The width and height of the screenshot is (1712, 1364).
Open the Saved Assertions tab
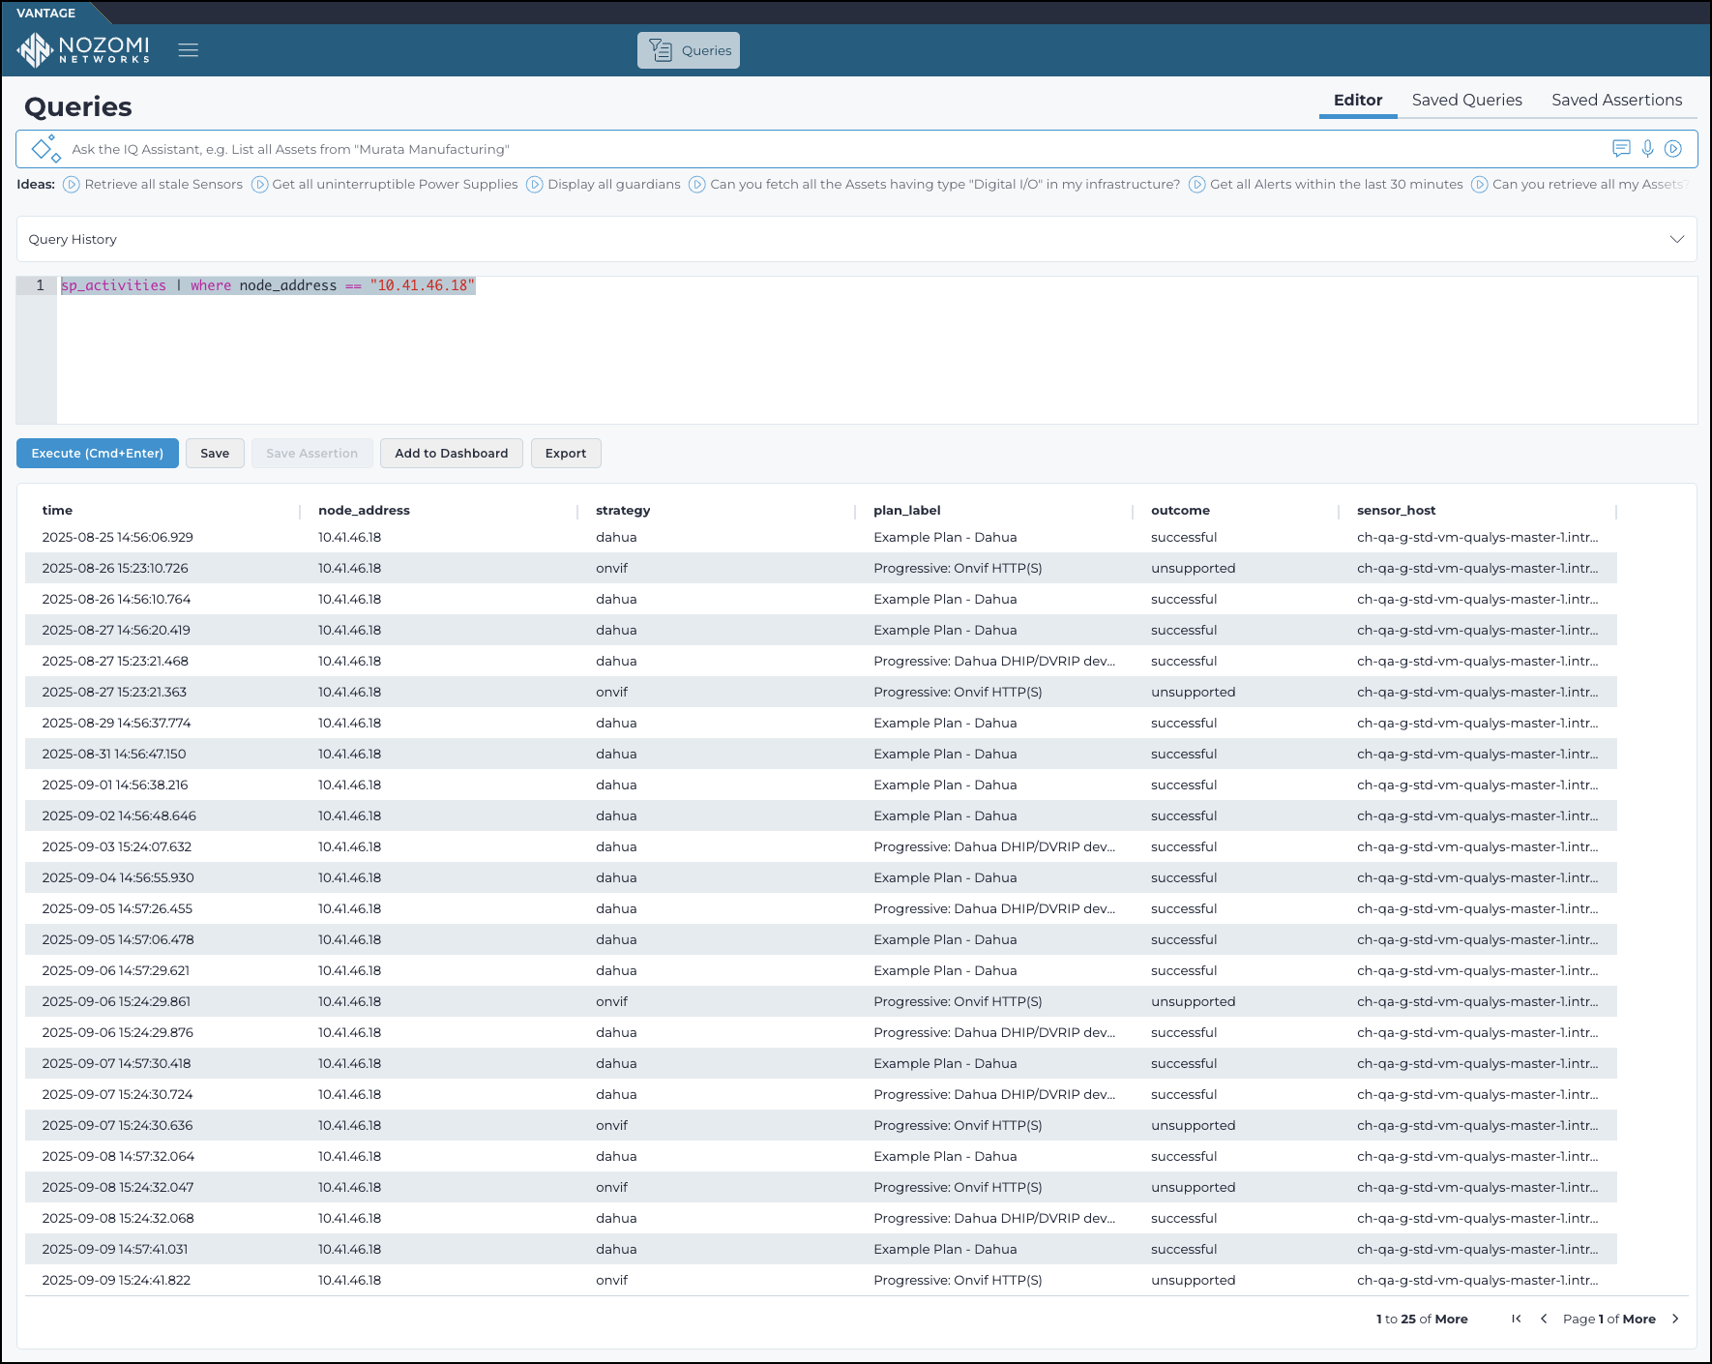pos(1616,101)
